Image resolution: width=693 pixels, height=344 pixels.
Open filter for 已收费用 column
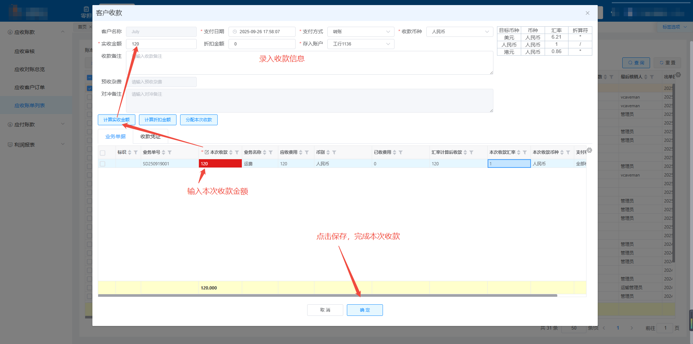pos(401,153)
